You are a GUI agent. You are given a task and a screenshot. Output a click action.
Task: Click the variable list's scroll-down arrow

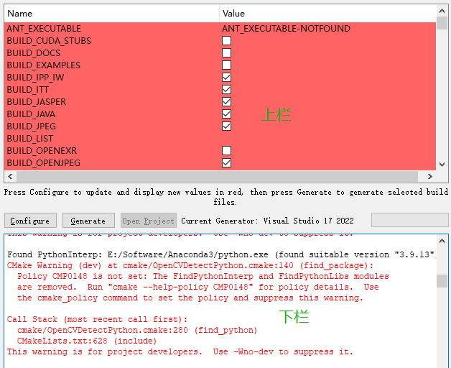coord(442,165)
